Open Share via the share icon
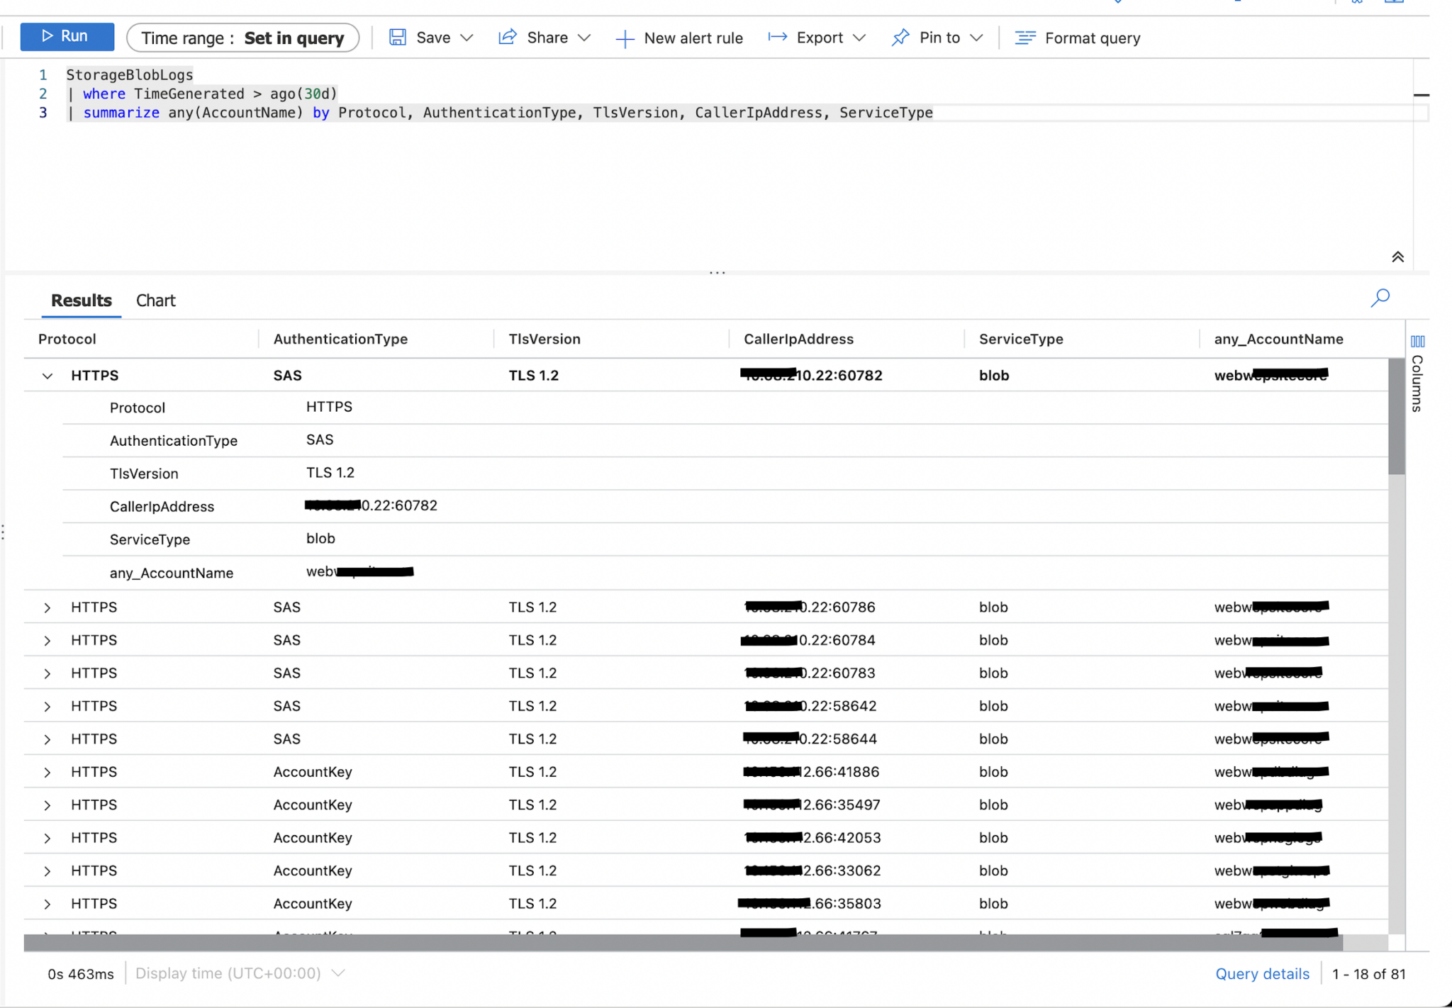The width and height of the screenshot is (1452, 1008). click(x=508, y=37)
